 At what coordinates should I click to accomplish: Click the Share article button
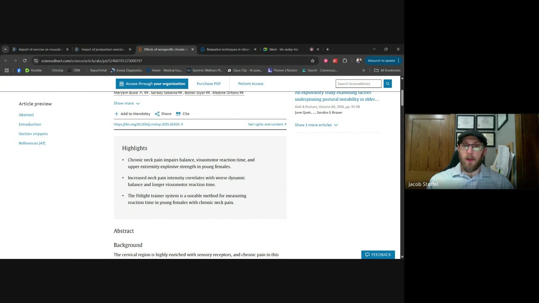pos(163,114)
